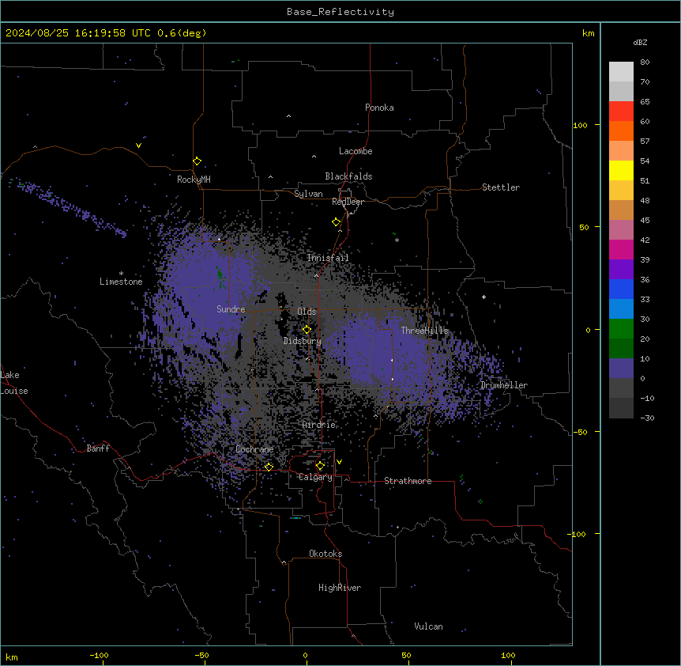Click the -10 value on the dBZ legend

pos(647,398)
